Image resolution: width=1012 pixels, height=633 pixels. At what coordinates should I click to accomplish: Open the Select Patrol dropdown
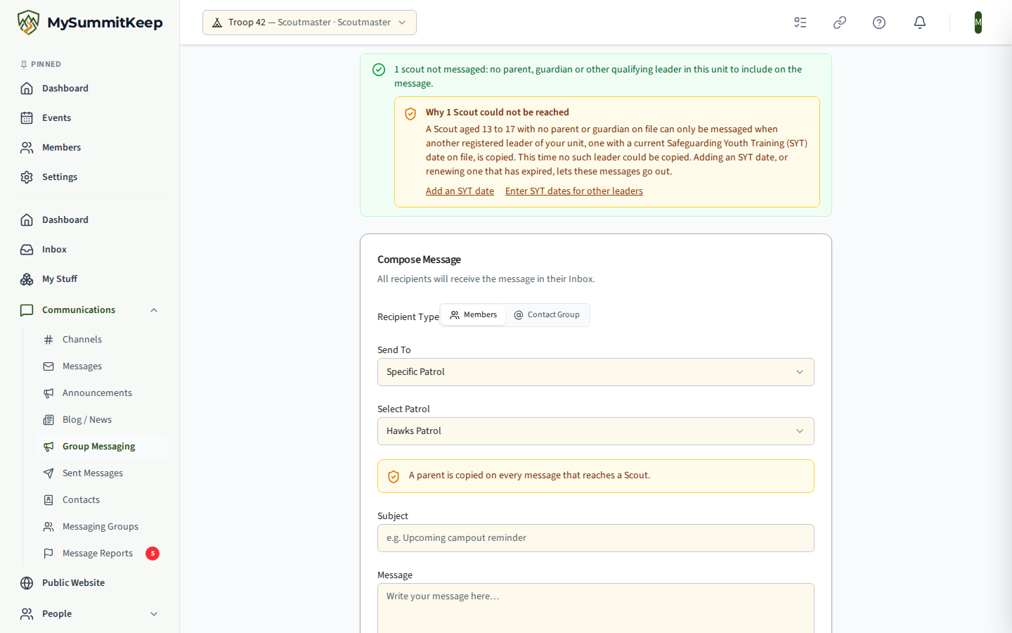[596, 431]
